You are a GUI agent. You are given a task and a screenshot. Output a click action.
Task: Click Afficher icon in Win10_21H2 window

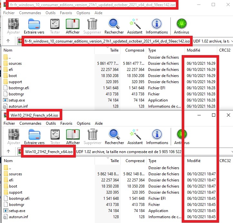pos(73,137)
